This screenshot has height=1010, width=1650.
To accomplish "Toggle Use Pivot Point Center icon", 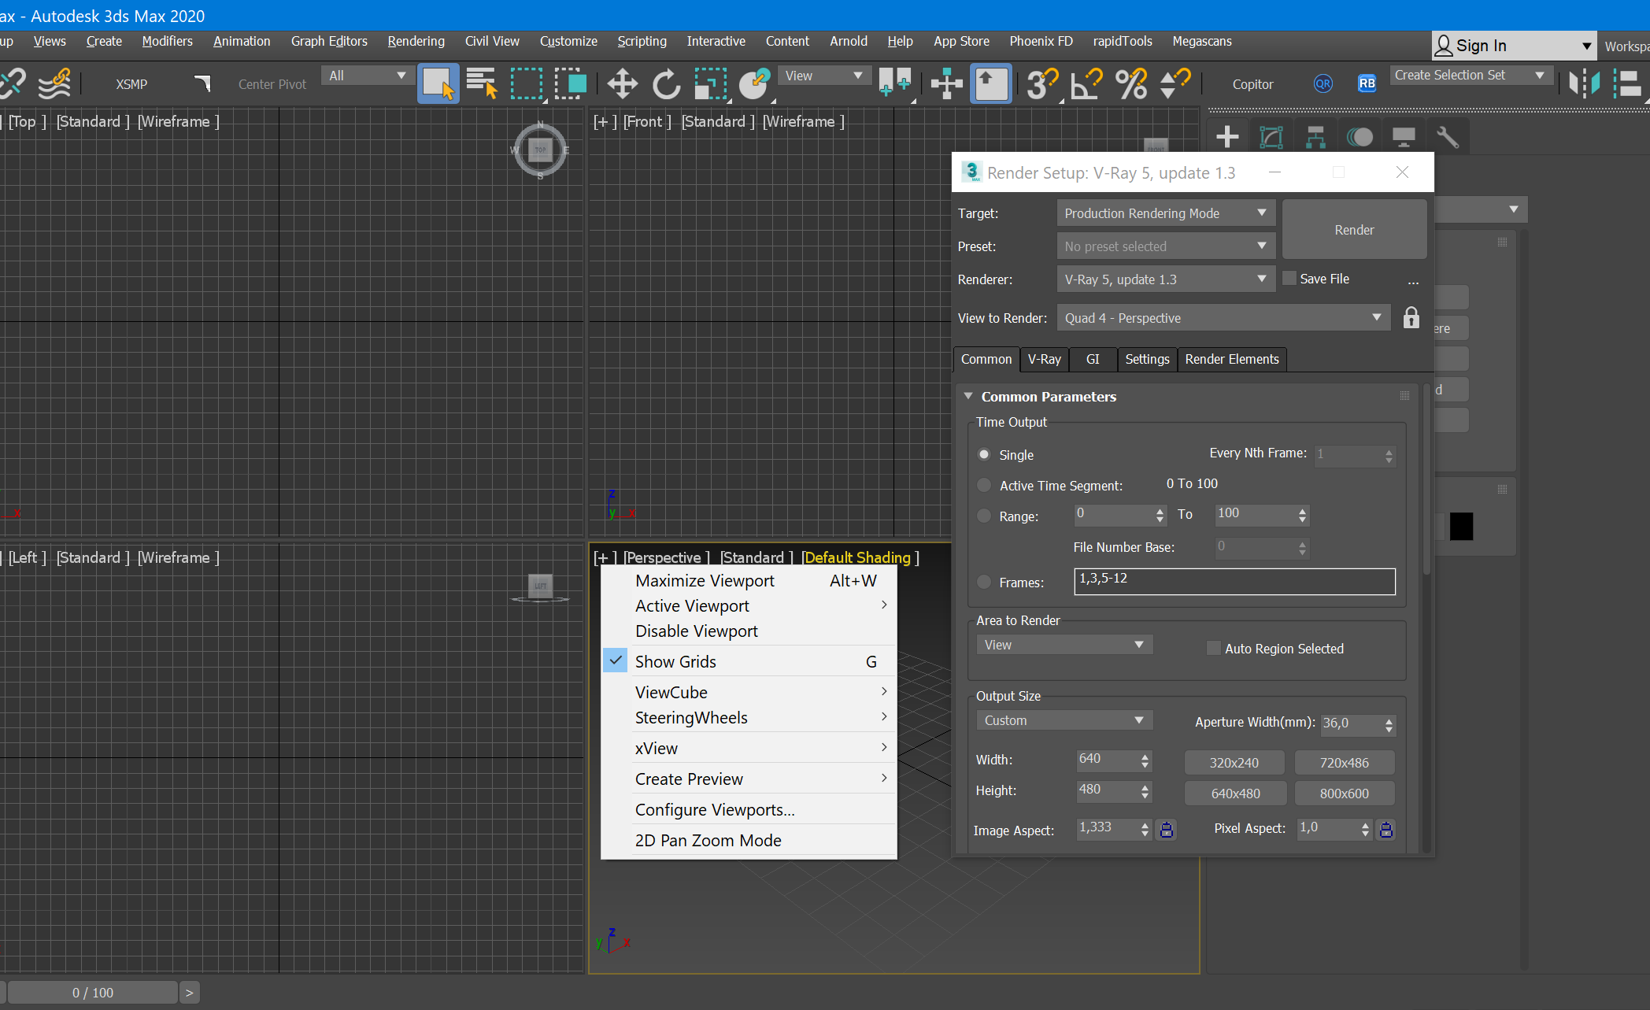I will coord(896,83).
